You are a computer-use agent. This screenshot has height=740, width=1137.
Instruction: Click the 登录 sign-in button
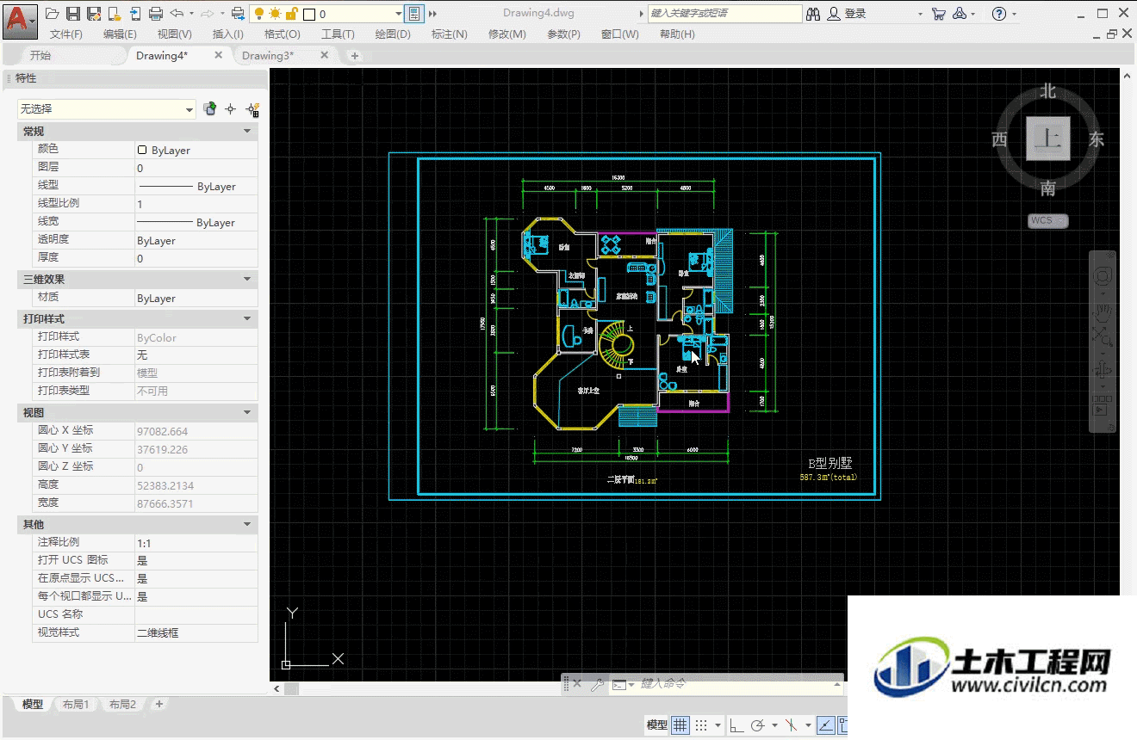point(847,14)
